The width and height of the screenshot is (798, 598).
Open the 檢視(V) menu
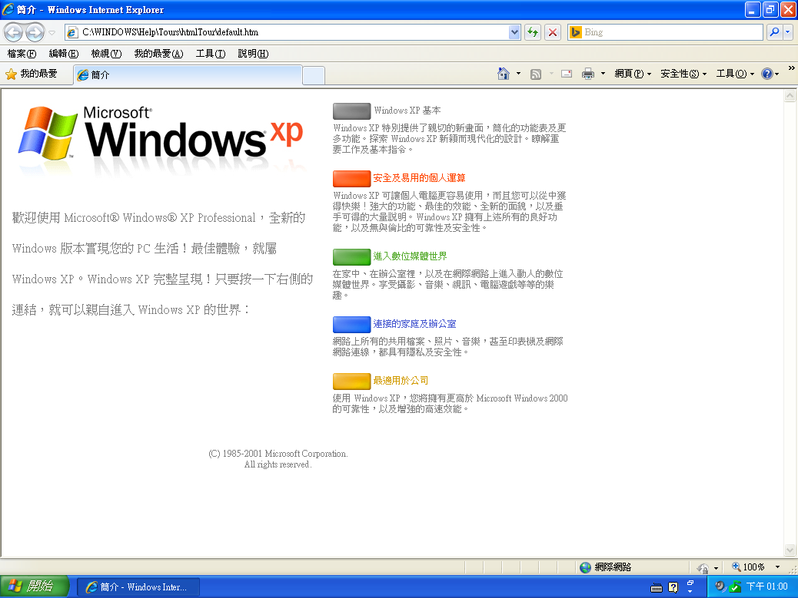point(106,53)
